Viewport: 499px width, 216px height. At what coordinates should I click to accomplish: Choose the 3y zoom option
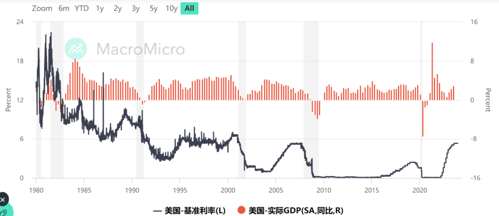[x=135, y=9]
